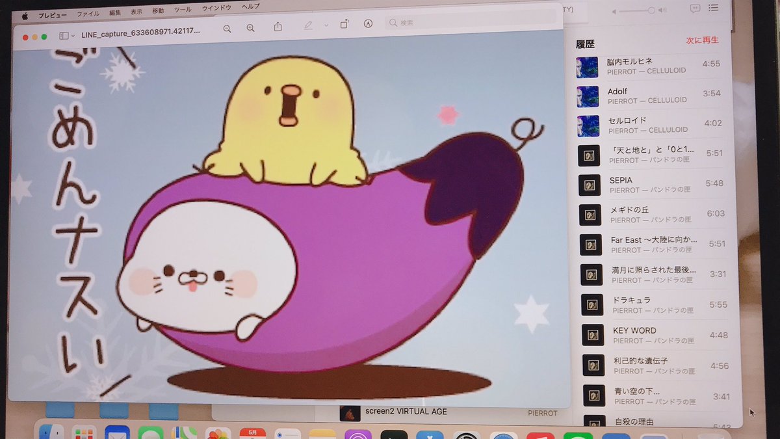Image resolution: width=780 pixels, height=439 pixels.
Task: Open the ファイル menu
Action: click(88, 14)
